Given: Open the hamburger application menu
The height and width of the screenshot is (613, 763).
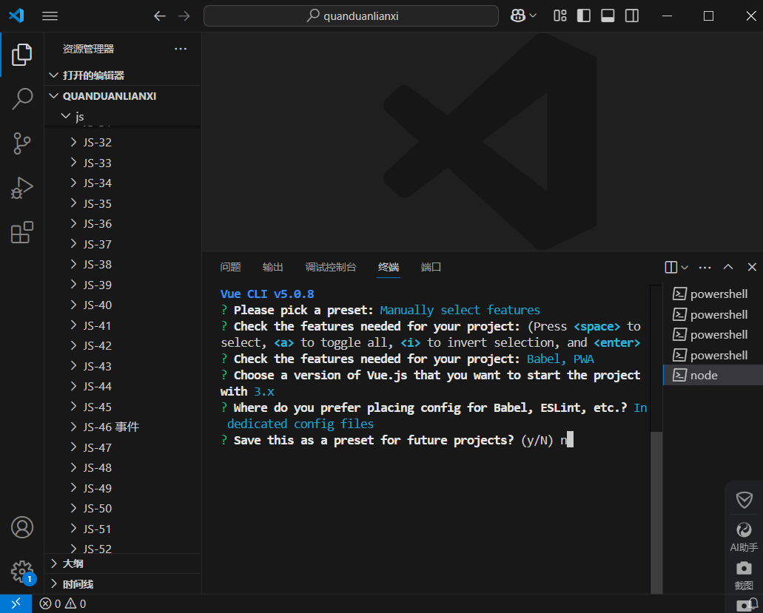Looking at the screenshot, I should pyautogui.click(x=50, y=16).
